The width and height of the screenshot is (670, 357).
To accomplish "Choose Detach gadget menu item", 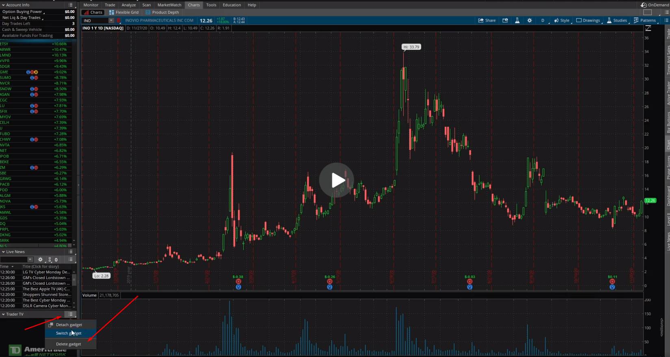I will (69, 325).
